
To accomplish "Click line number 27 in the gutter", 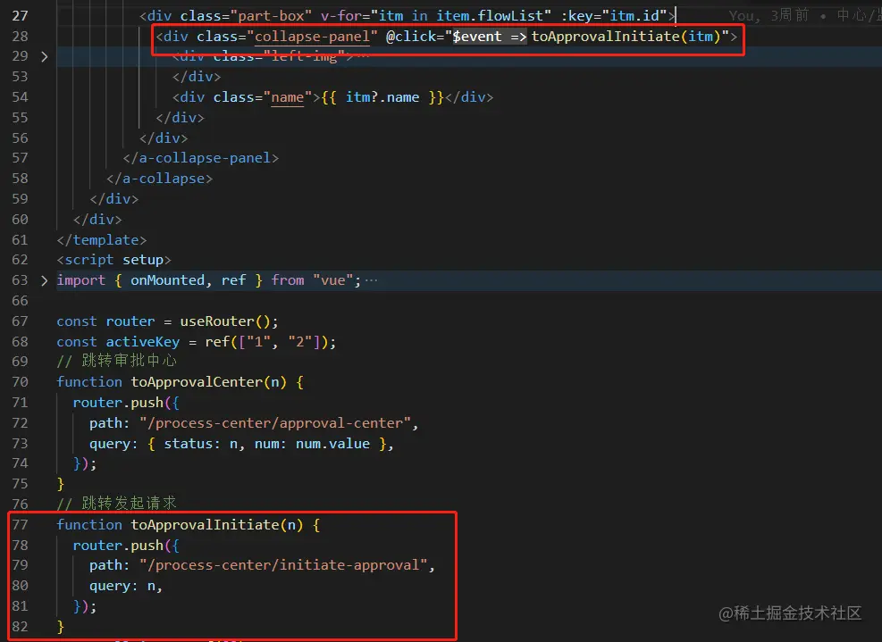I will (20, 16).
